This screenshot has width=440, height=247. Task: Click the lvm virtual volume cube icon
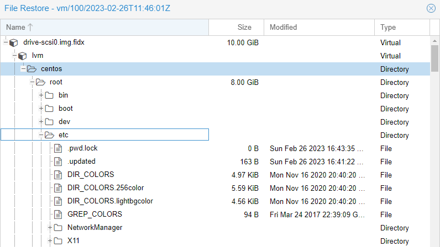point(23,56)
